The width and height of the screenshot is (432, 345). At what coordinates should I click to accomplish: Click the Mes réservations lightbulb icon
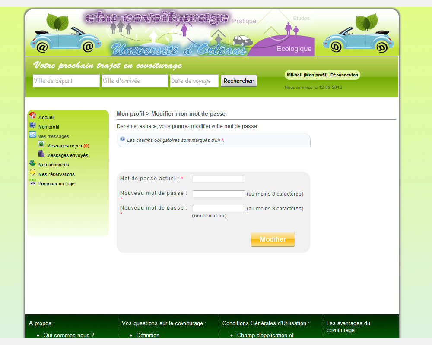tap(32, 172)
